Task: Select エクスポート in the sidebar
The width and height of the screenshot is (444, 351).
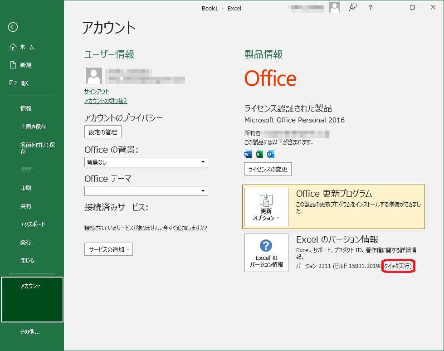Action: (33, 224)
